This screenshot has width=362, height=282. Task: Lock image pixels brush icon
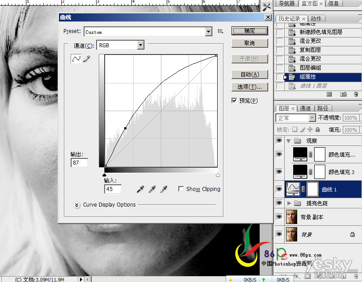tap(303, 129)
